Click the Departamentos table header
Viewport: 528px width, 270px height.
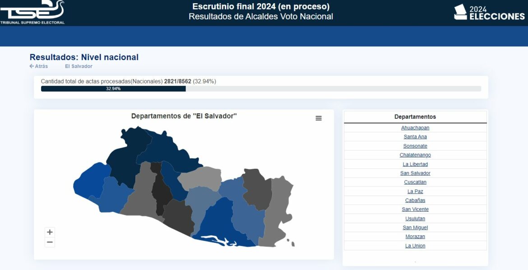[415, 116]
